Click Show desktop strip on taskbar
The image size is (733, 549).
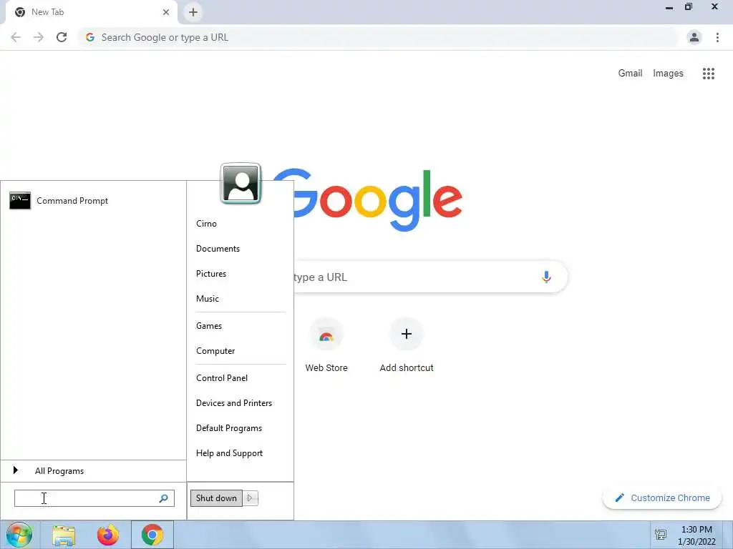(x=727, y=535)
